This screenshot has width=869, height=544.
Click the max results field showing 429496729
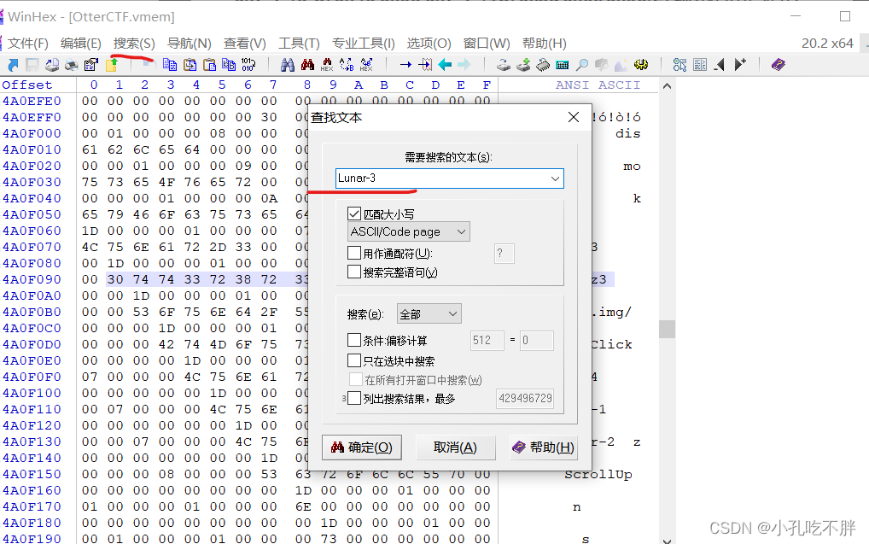click(525, 398)
